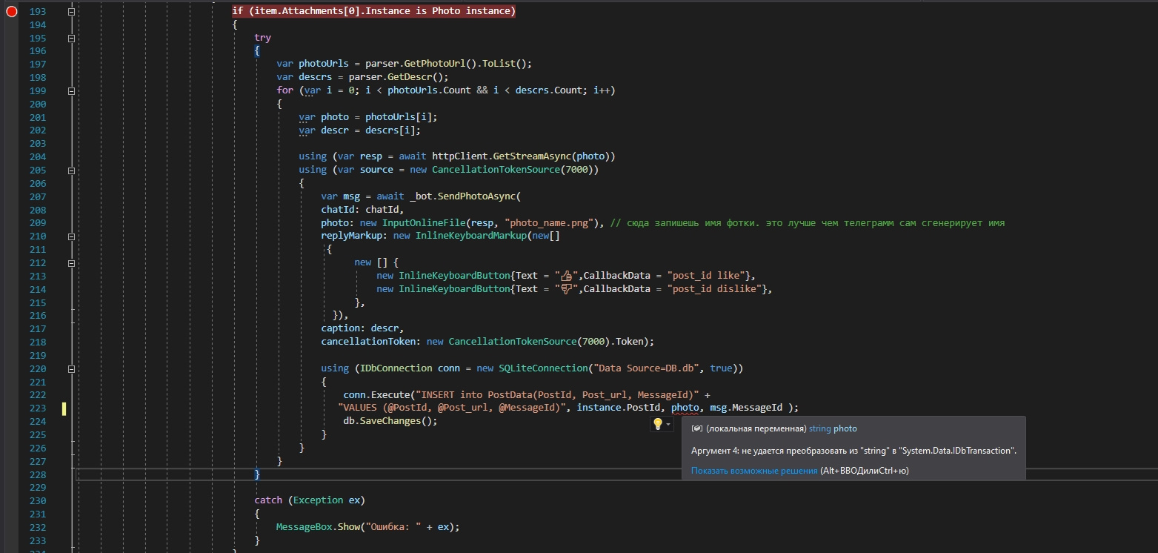Click the try keyword on line 195
Viewport: 1158px width, 553px height.
263,38
